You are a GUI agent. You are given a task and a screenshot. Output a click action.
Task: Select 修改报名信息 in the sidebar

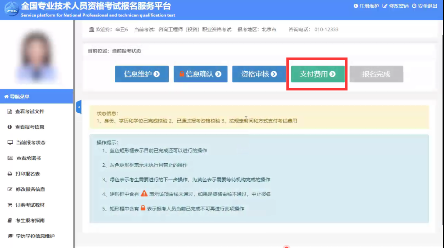pyautogui.click(x=30, y=189)
